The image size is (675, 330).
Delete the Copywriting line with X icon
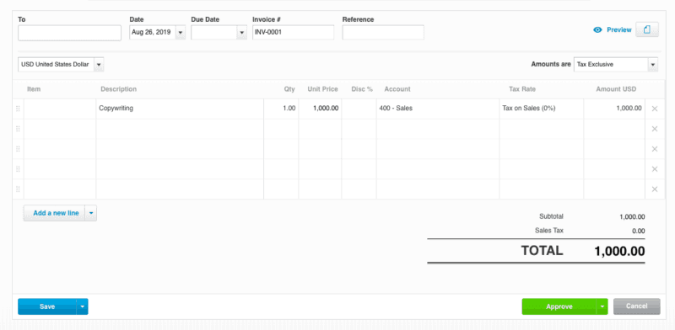click(x=655, y=109)
